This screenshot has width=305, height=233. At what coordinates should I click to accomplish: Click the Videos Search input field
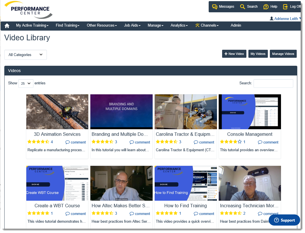[273, 83]
